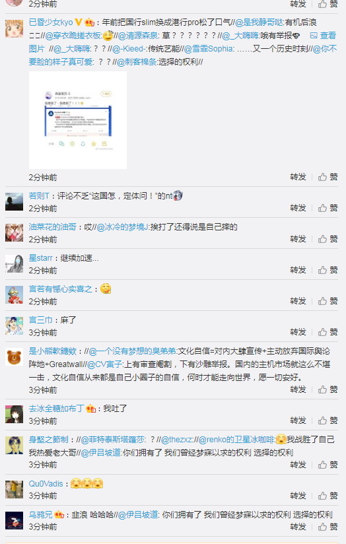Image resolution: width=346 pixels, height=544 pixels.
Task: Like 言三巾's comment 麻了
Action: 328,332
